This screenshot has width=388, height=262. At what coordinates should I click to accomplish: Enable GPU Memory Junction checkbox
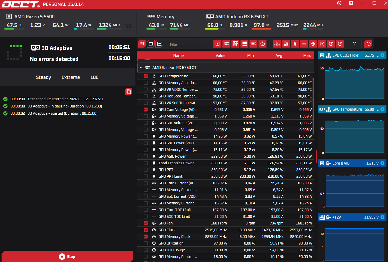click(x=146, y=83)
